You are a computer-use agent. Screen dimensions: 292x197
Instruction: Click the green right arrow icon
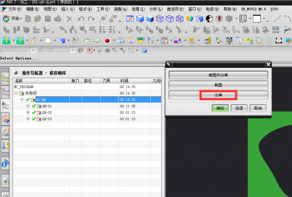click(x=97, y=40)
